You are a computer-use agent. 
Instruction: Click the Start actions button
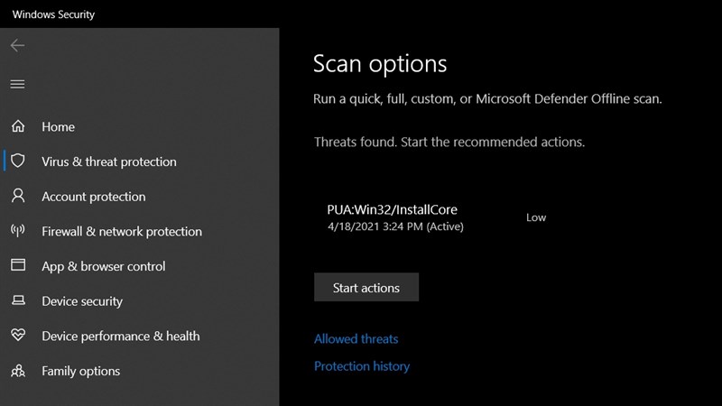coord(366,287)
